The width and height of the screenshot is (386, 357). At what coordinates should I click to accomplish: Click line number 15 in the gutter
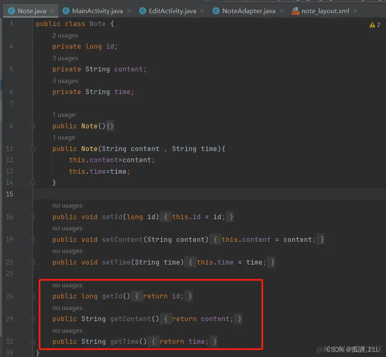(x=9, y=194)
